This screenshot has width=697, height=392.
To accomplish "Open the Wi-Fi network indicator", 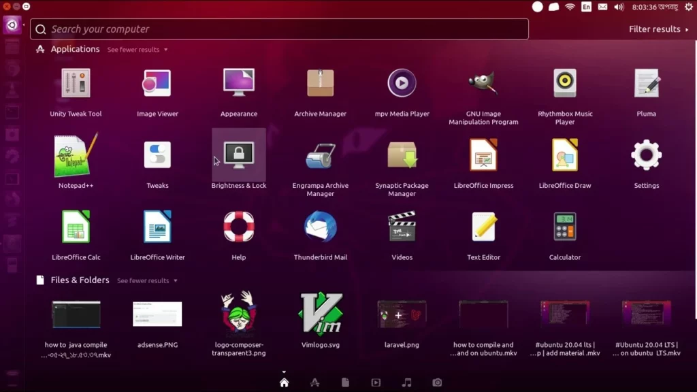I will point(570,7).
